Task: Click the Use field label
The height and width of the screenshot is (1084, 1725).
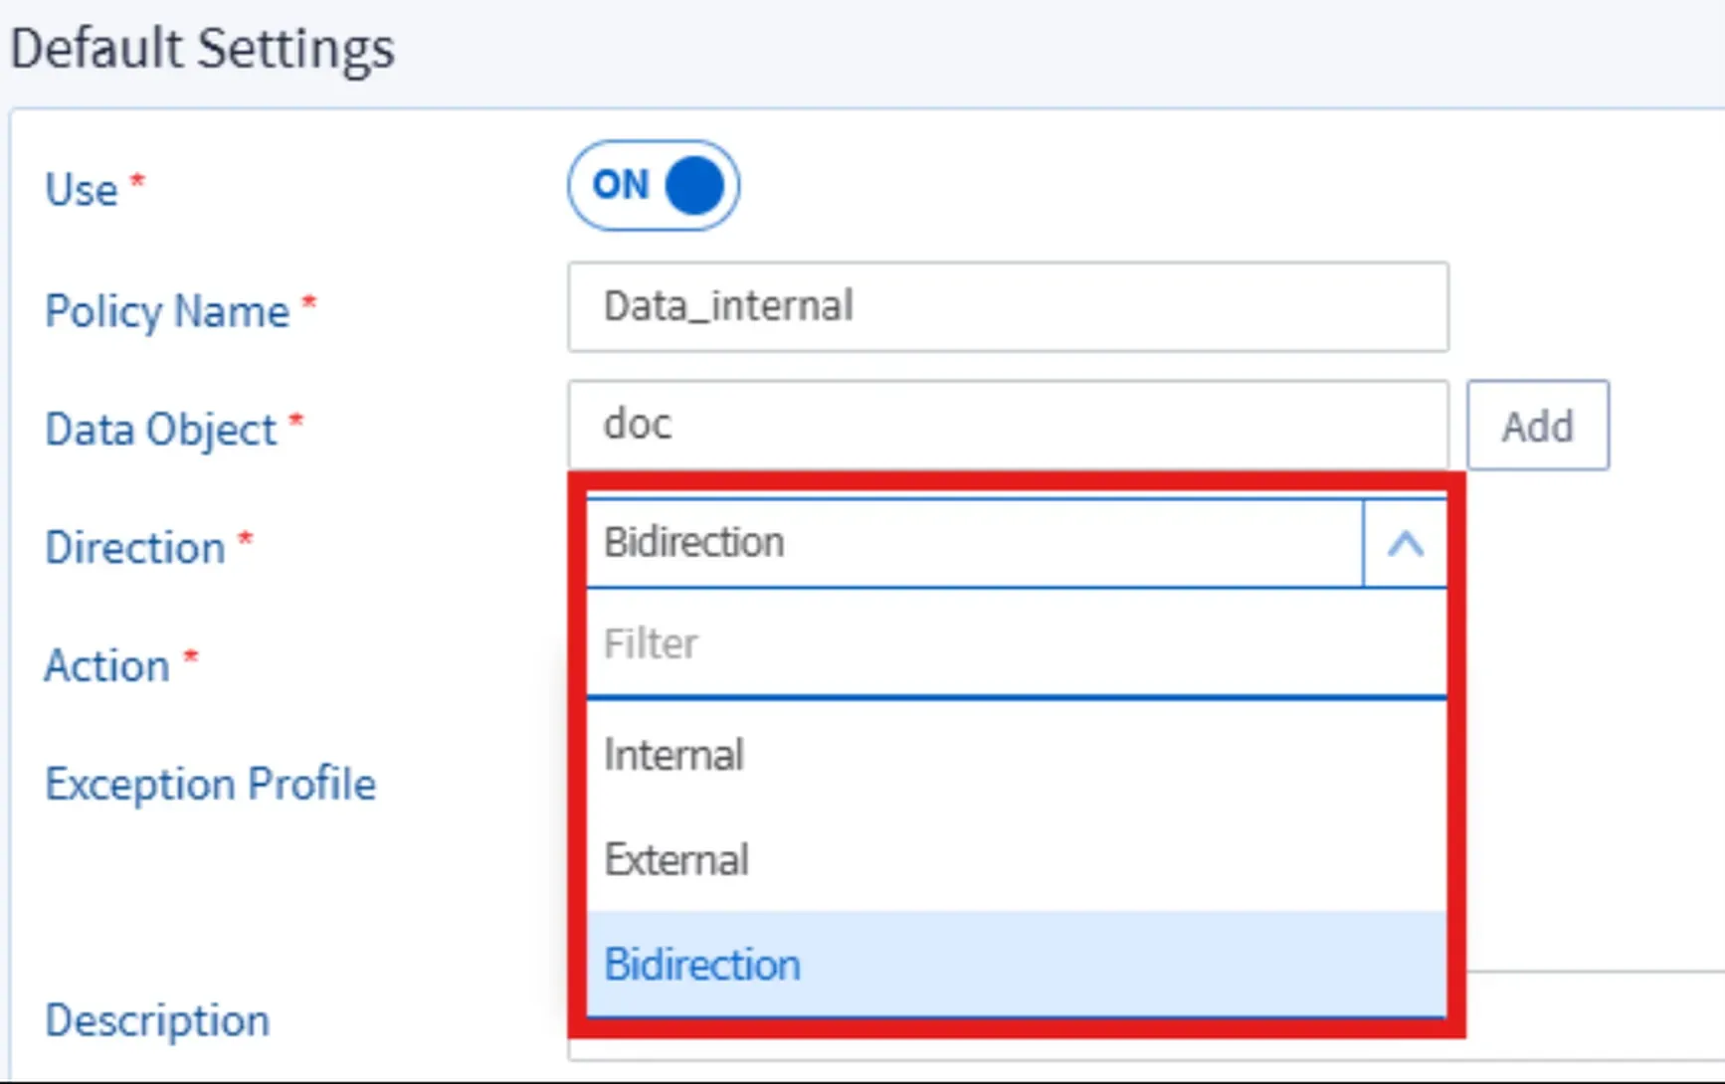Action: 82,189
